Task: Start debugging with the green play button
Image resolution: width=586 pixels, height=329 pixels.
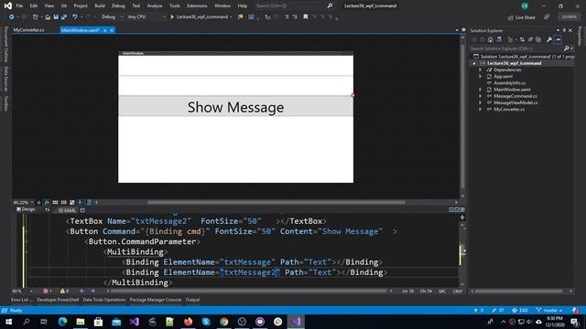Action: [x=172, y=16]
